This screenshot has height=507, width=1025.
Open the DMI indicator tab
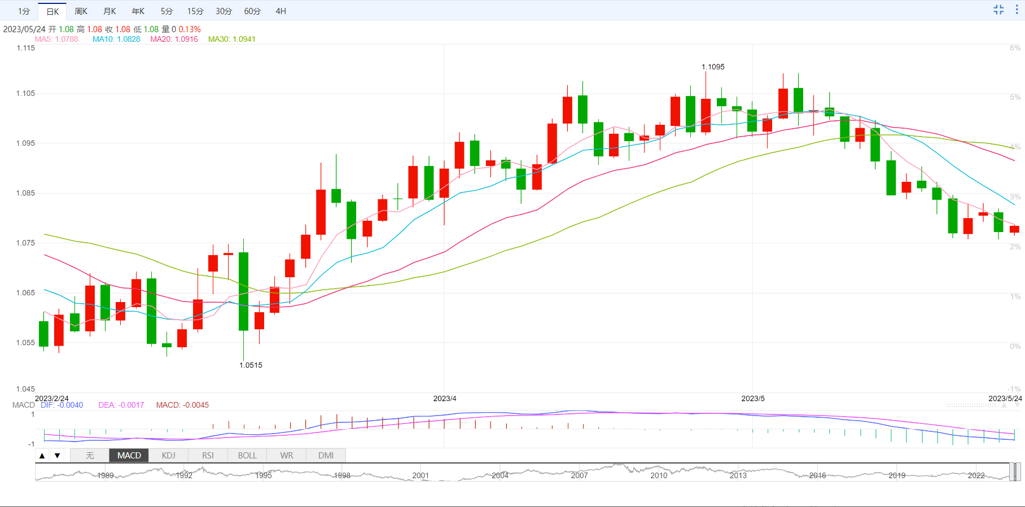(x=326, y=456)
